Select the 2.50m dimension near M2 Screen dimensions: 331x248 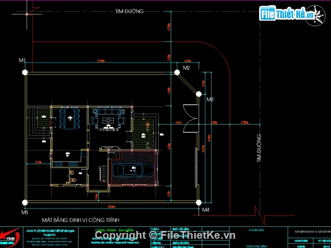(188, 61)
